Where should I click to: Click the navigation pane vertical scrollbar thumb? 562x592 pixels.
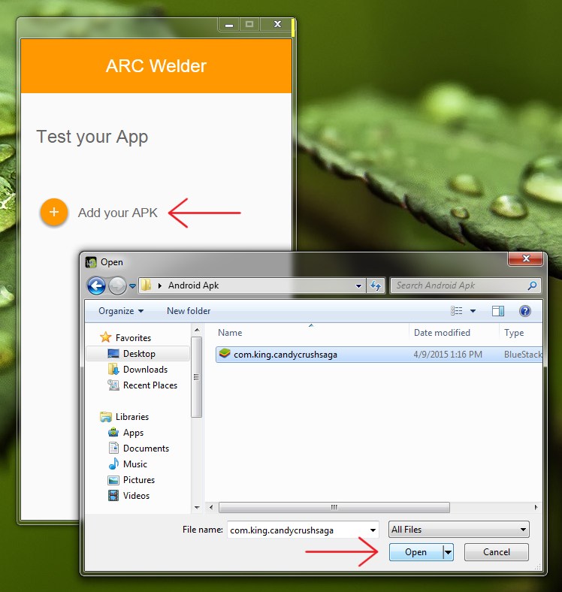point(196,377)
